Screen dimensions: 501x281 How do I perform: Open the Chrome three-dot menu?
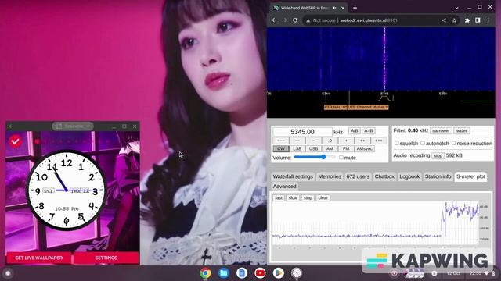pos(488,20)
